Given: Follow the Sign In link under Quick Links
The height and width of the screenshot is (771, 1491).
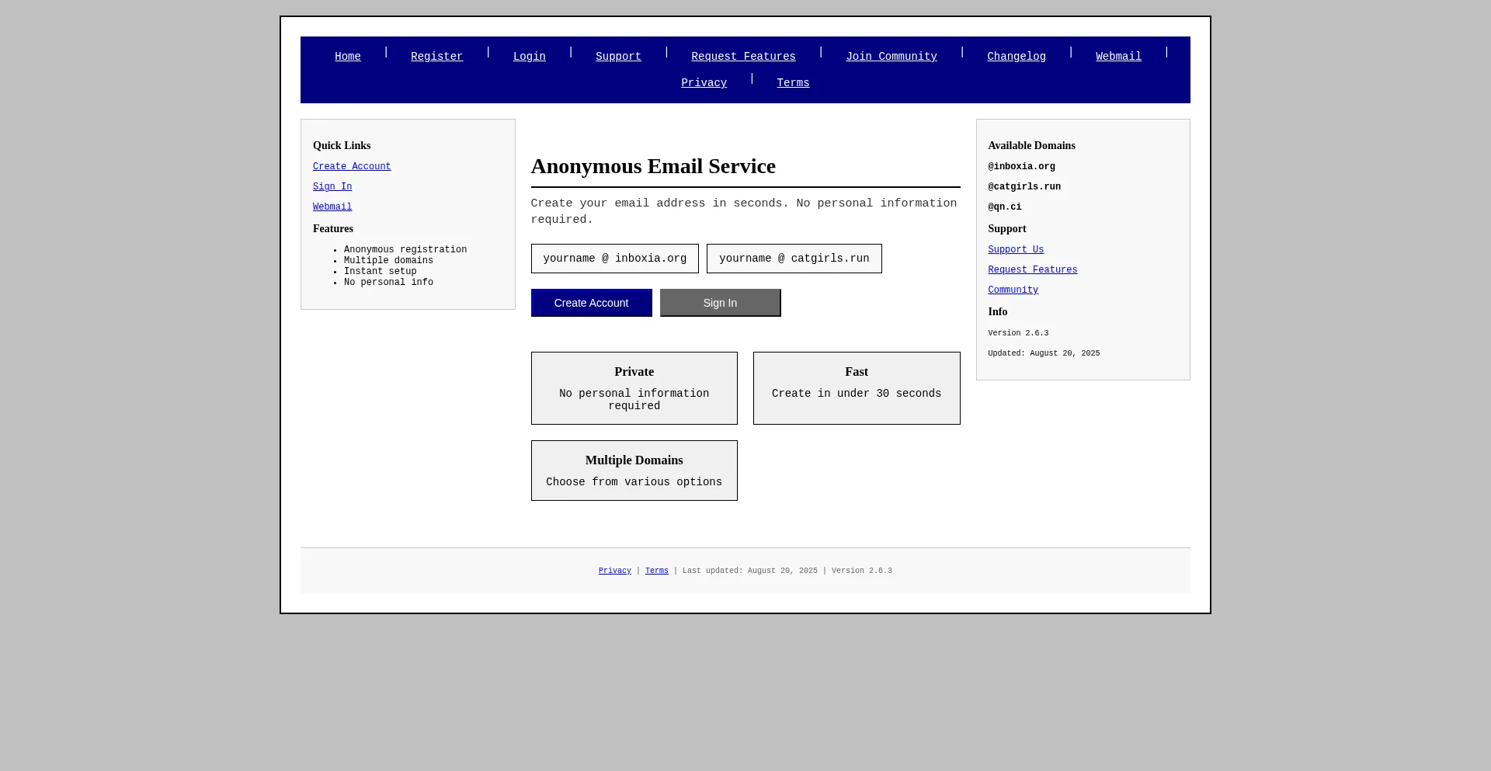Looking at the screenshot, I should tap(332, 187).
